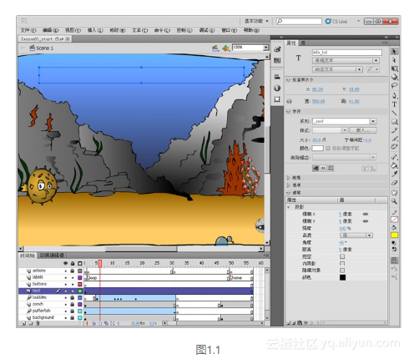Open the 控制(O) menu
This screenshot has width=409, height=359.
184,30
